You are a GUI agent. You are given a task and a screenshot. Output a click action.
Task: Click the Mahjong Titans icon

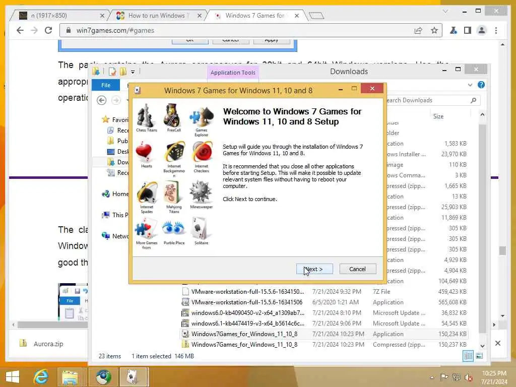pyautogui.click(x=173, y=192)
